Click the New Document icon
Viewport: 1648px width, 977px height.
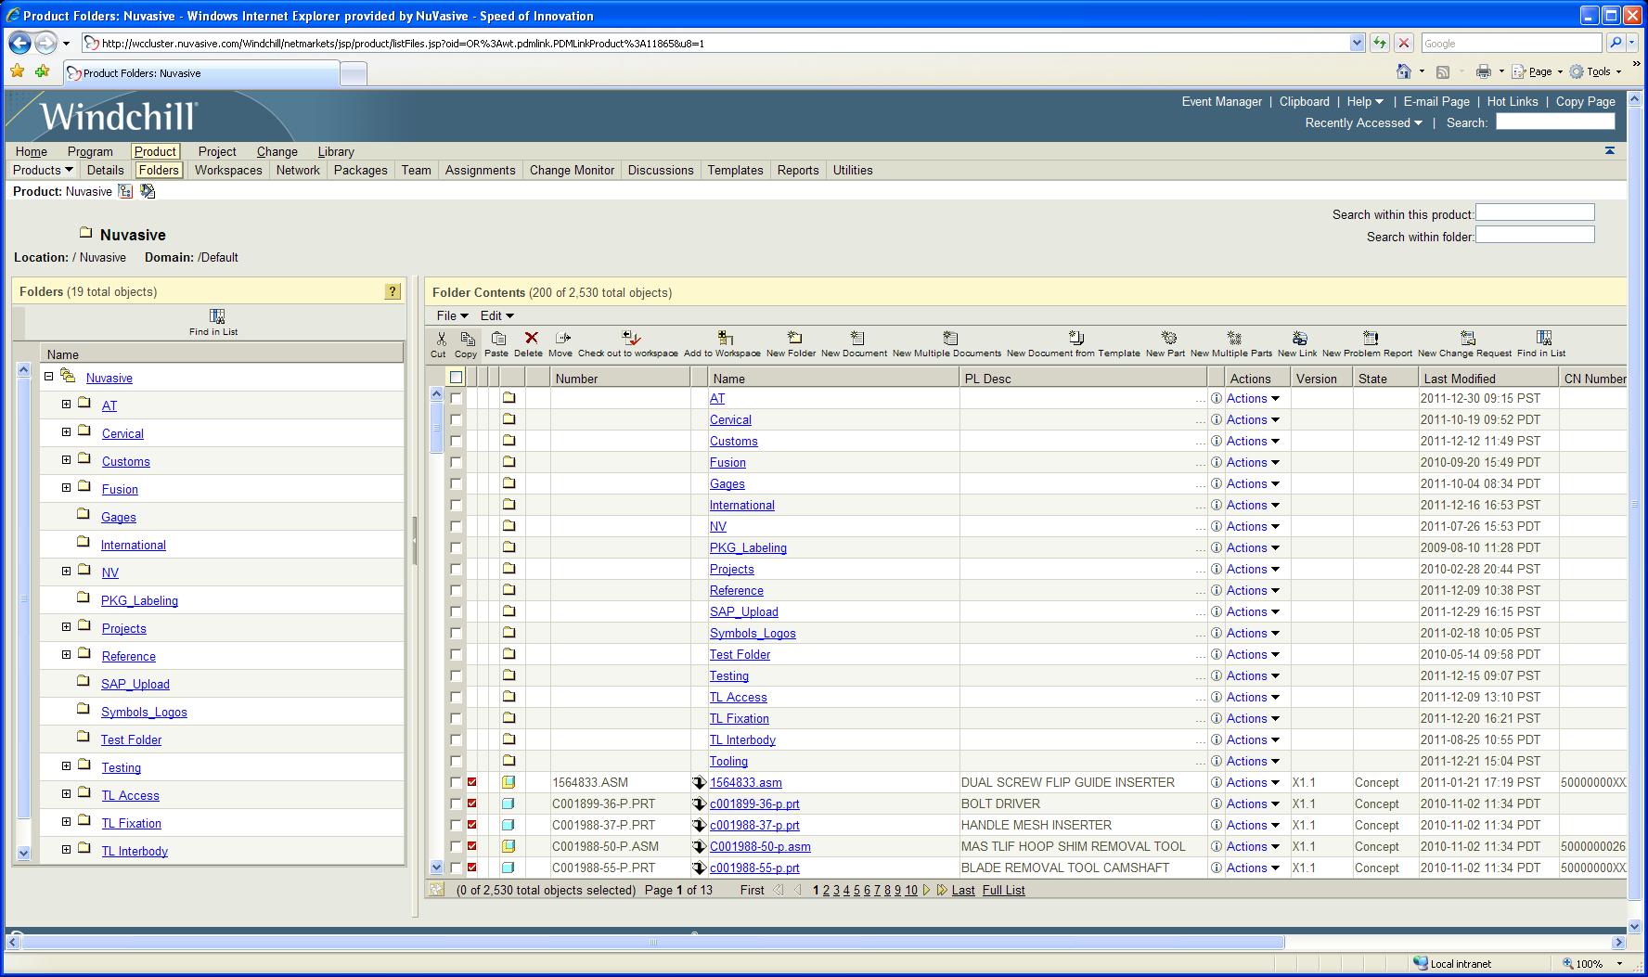(856, 338)
